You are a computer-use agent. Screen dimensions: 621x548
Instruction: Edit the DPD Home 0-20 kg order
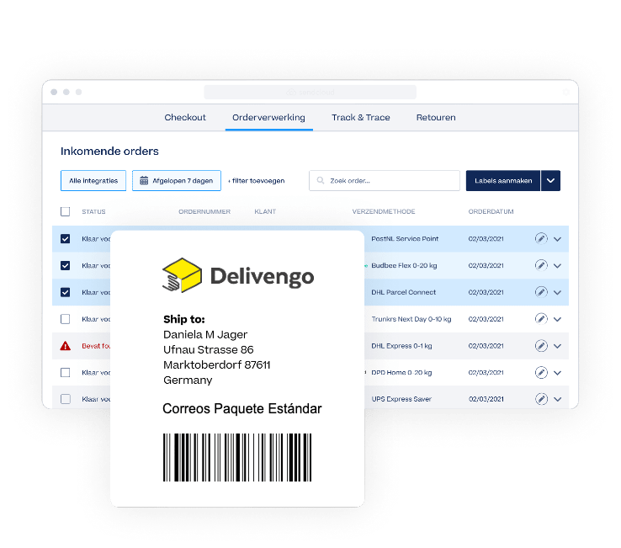(541, 372)
